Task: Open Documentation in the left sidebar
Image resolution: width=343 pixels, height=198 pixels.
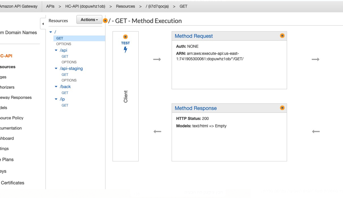Action: (x=11, y=128)
